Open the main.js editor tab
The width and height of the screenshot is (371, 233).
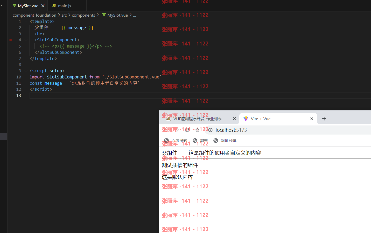click(64, 6)
